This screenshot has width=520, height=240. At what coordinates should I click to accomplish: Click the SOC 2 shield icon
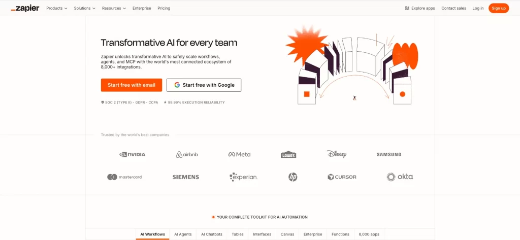point(103,102)
